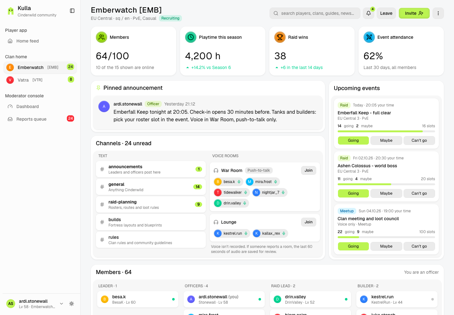Switch to Vatra clan in sidebar
Viewport: 454px width, 315px height.
pos(40,80)
